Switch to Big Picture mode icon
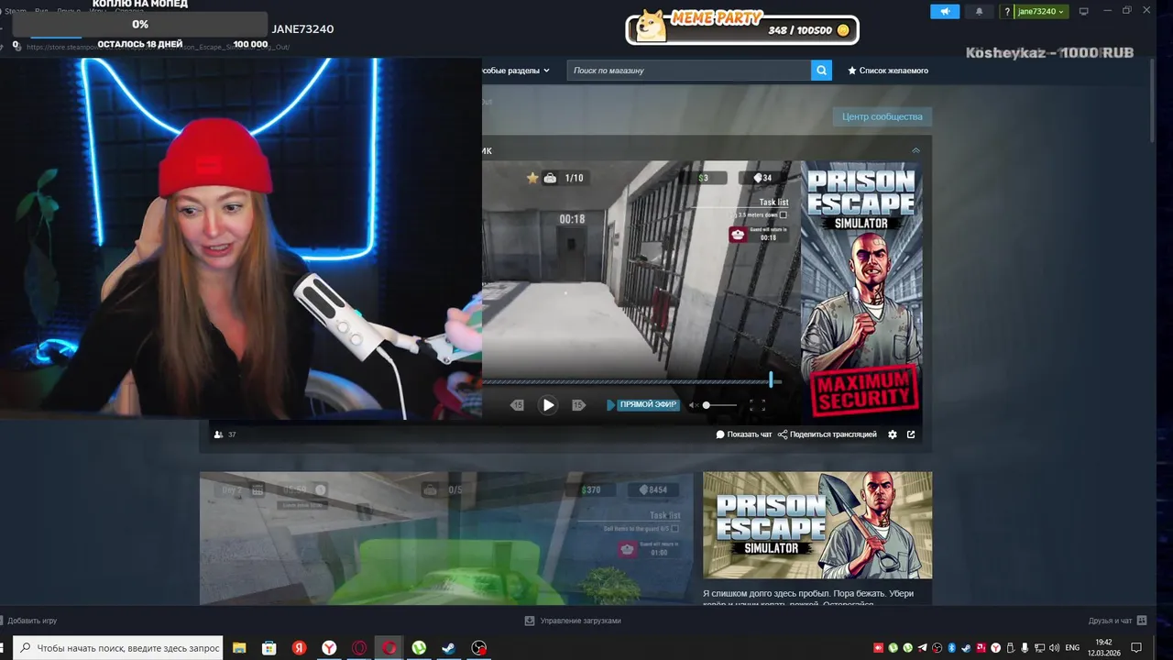 (1083, 11)
